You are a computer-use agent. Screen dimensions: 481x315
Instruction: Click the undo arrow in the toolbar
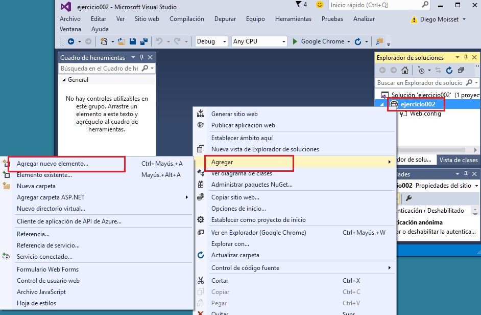159,41
